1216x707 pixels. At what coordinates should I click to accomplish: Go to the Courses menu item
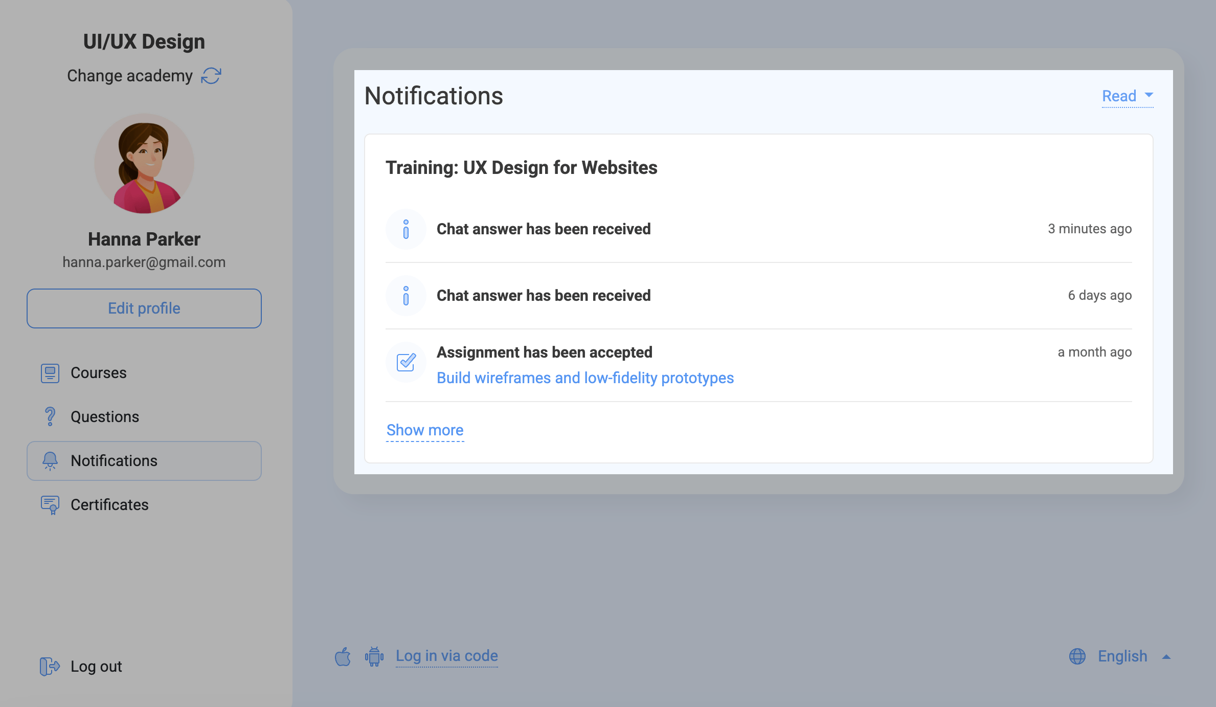coord(98,373)
